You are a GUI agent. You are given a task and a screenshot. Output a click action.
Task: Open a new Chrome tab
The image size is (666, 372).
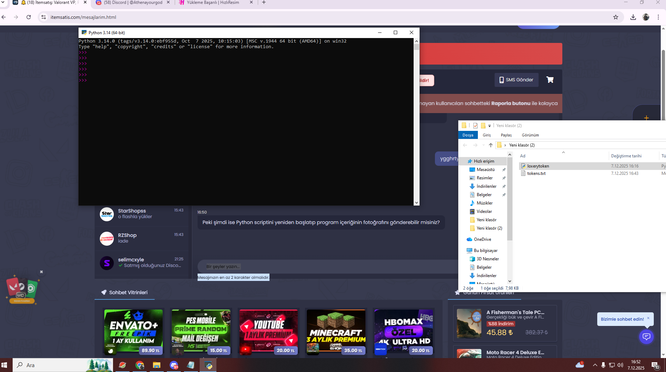point(264,2)
